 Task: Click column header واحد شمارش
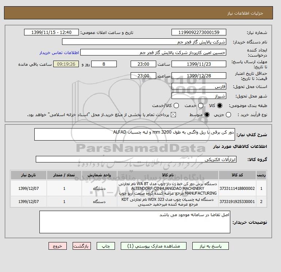pyautogui.click(x=99, y=175)
